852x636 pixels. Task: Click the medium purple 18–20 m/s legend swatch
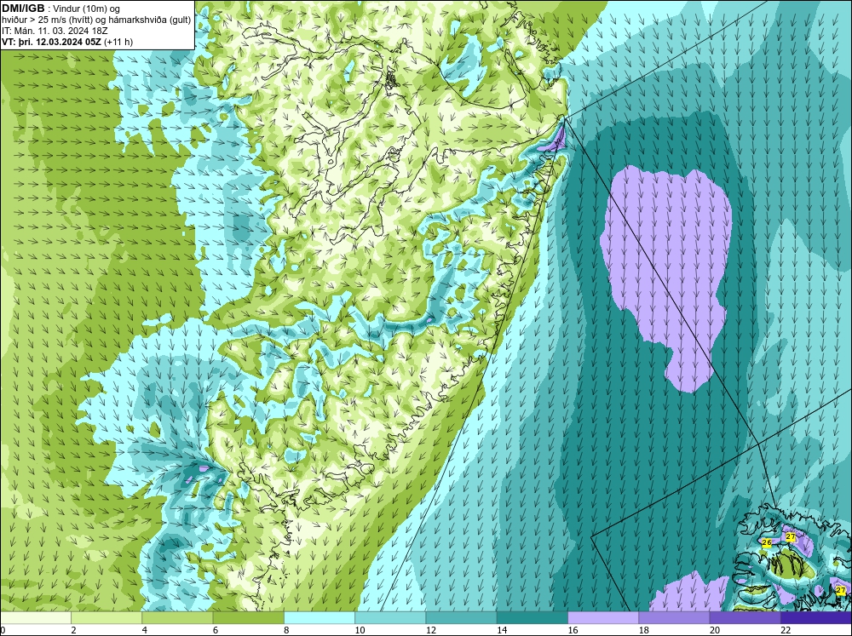(x=674, y=617)
